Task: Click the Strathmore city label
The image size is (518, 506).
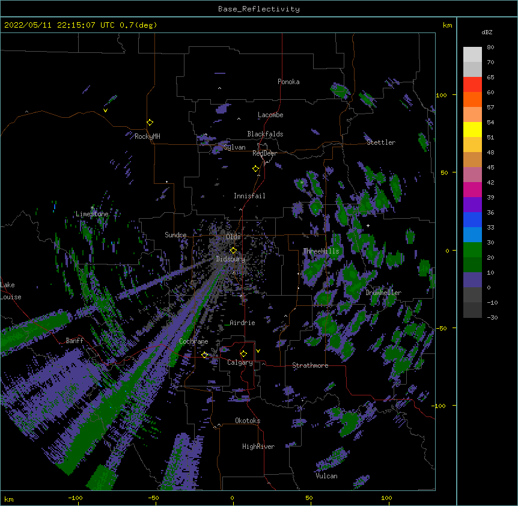Action: point(310,365)
